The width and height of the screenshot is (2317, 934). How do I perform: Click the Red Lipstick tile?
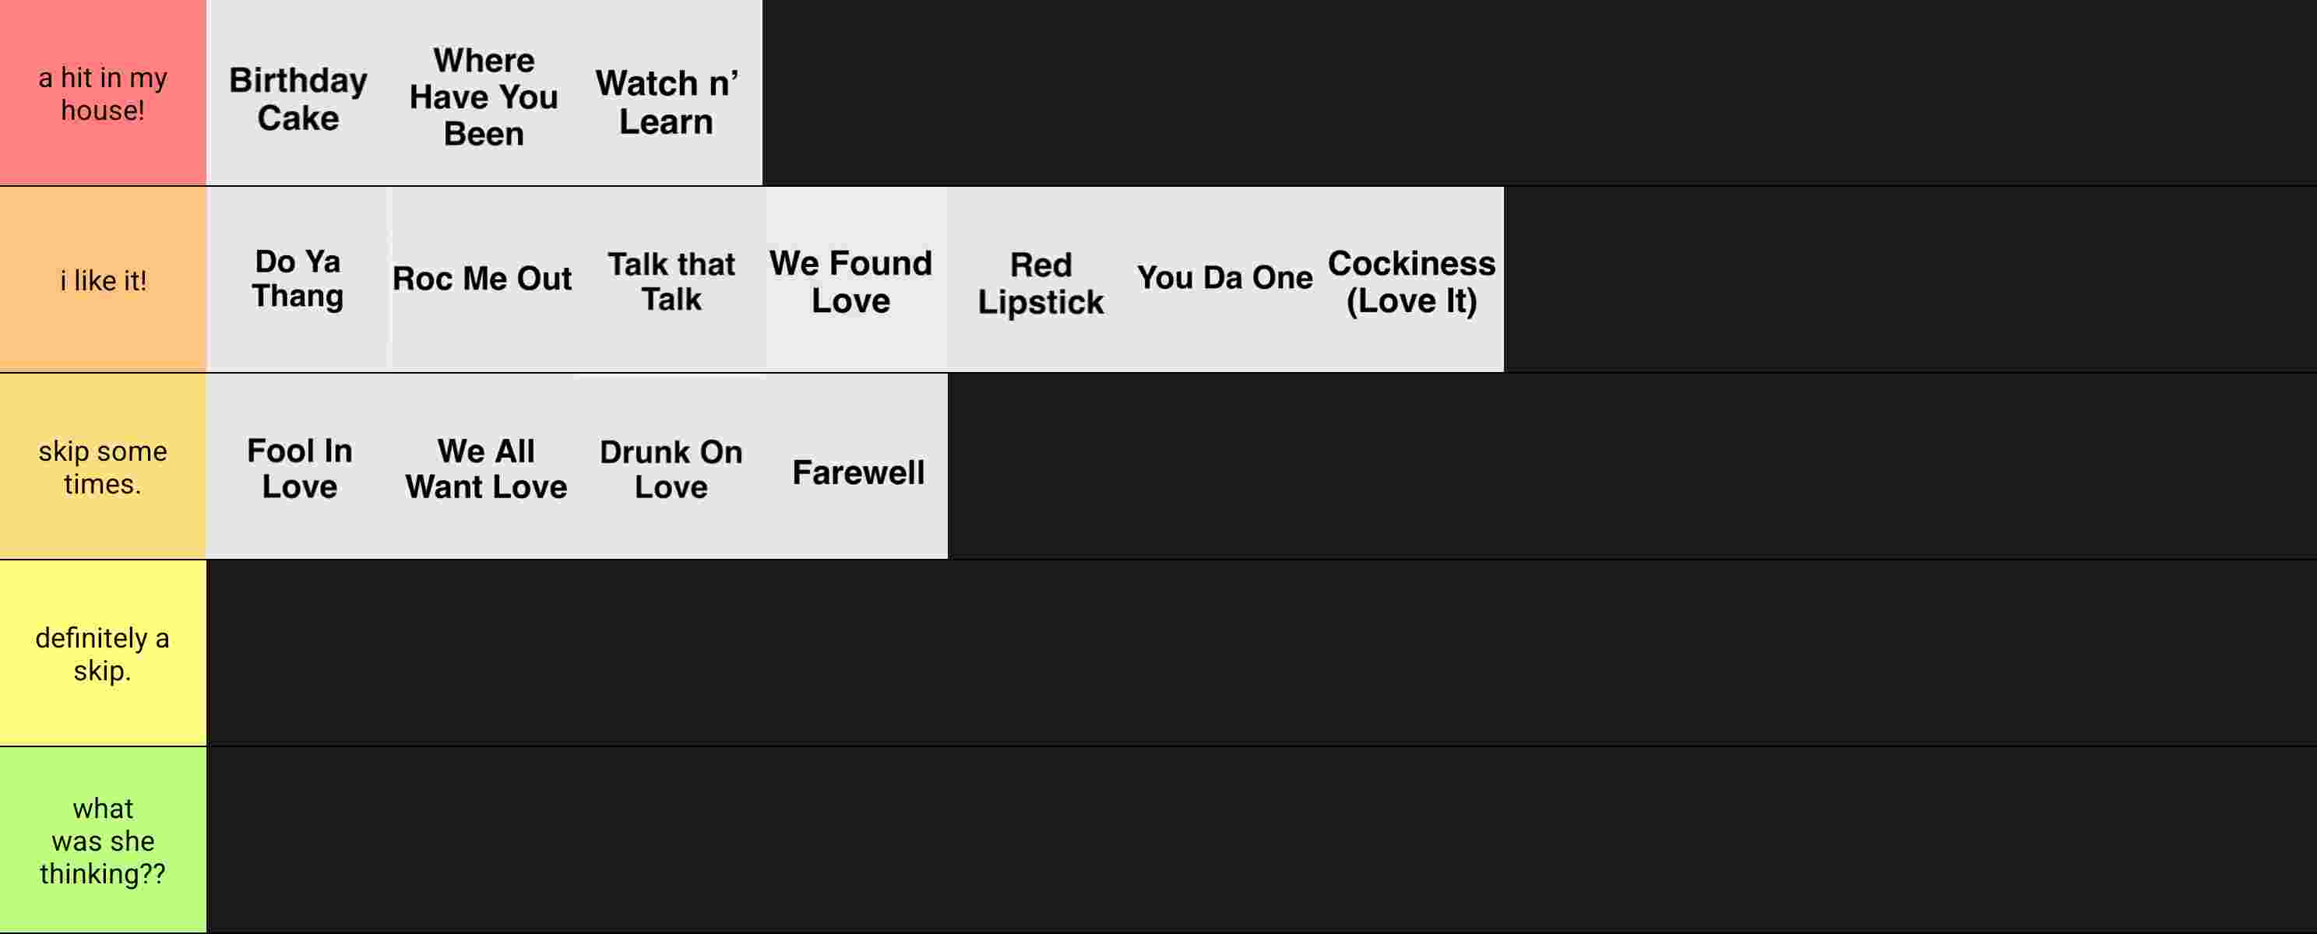1040,279
